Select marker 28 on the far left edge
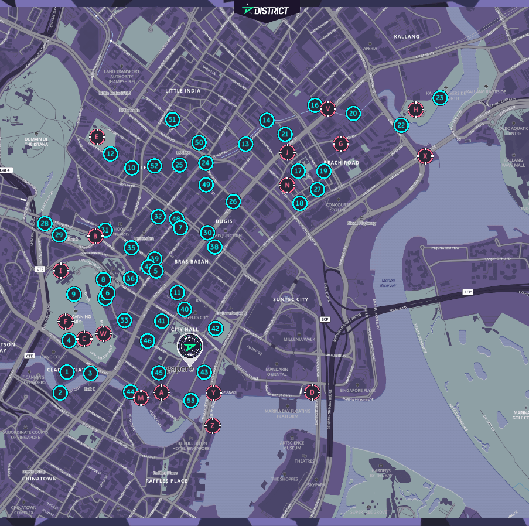Image resolution: width=529 pixels, height=526 pixels. [x=44, y=223]
